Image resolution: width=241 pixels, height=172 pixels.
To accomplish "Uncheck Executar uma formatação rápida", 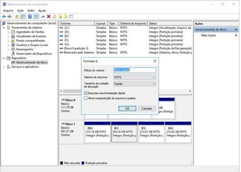I will coord(86,93).
